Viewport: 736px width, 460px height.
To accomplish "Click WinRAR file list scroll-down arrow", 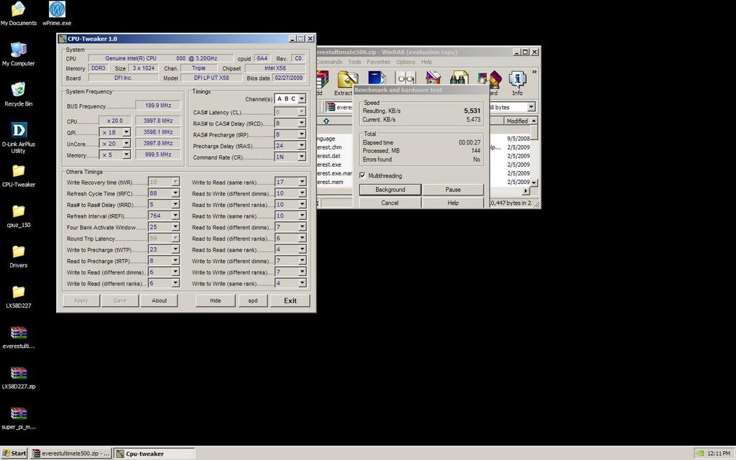I will [534, 182].
